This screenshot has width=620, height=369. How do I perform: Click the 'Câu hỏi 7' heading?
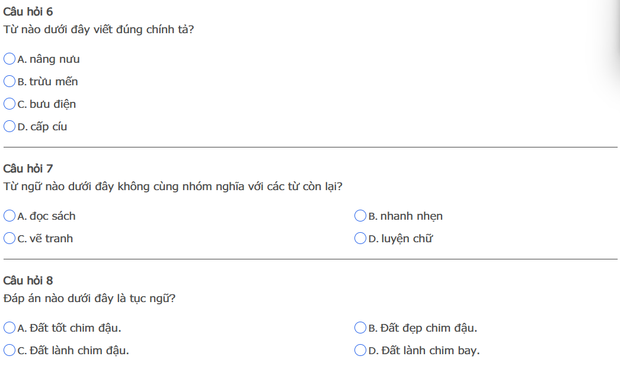click(x=28, y=169)
